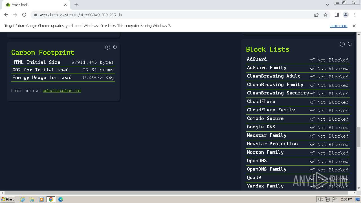The image size is (361, 203).
Task: Open tab search dropdown arrow
Action: (327, 5)
